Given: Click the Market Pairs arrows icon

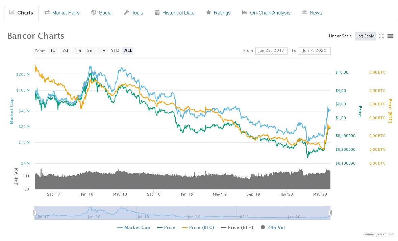Looking at the screenshot, I should pos(47,12).
